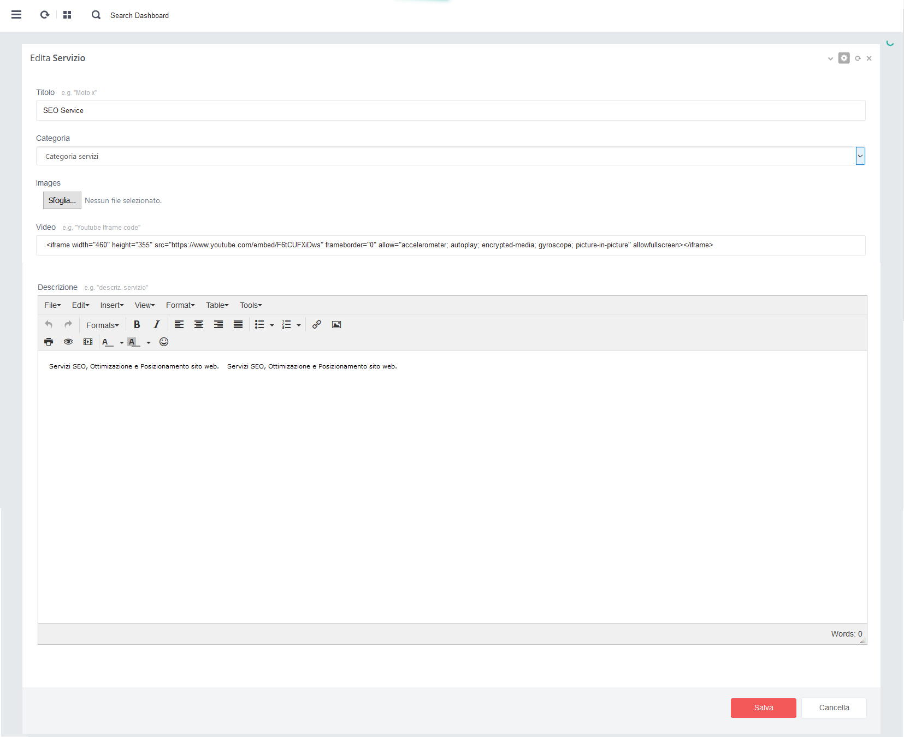This screenshot has height=737, width=904.
Task: Click the hamburger menu icon
Action: (16, 15)
